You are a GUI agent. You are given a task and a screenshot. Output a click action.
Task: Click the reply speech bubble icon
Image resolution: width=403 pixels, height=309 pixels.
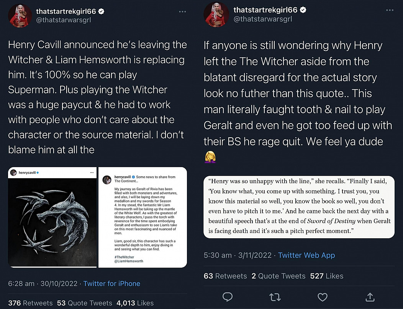point(228,297)
